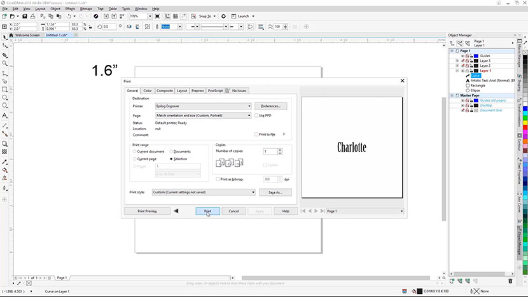Click the Save icon in standard toolbar

pos(24,15)
